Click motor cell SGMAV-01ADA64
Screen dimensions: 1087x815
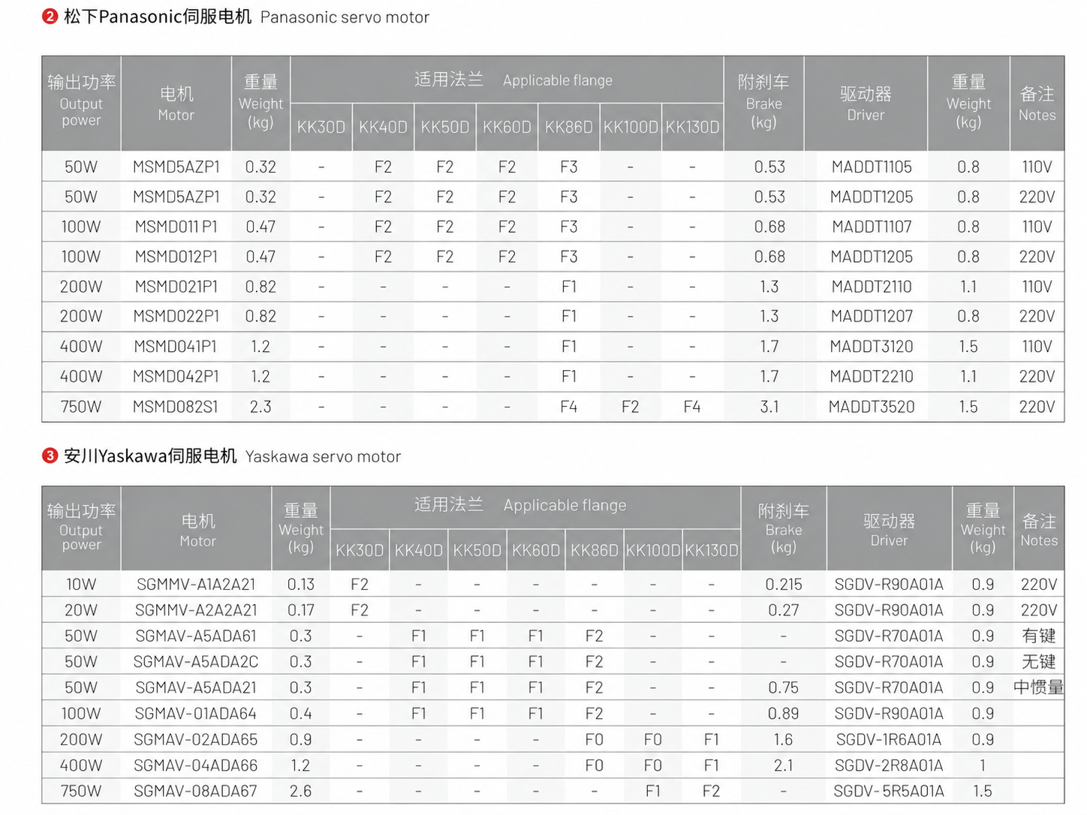tap(196, 714)
